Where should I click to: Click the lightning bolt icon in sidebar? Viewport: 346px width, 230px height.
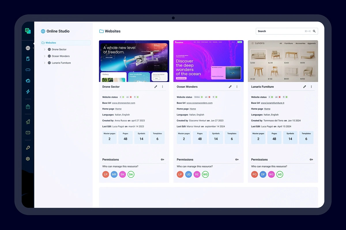[28, 92]
